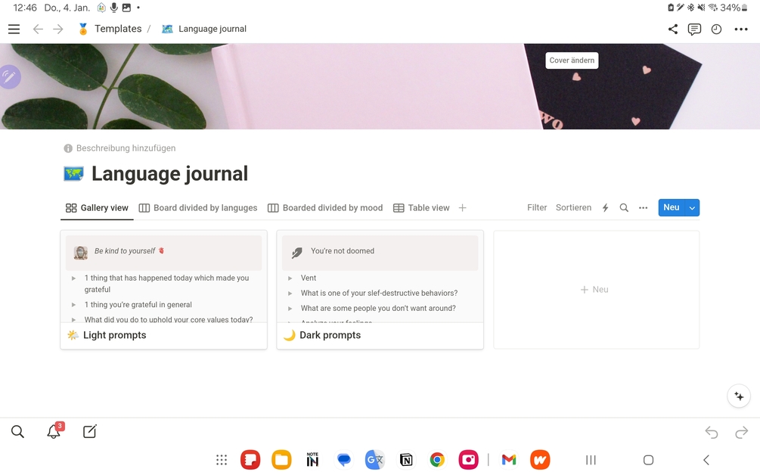This screenshot has height=475, width=760.
Task: View page update history via clock icon
Action: [x=715, y=29]
